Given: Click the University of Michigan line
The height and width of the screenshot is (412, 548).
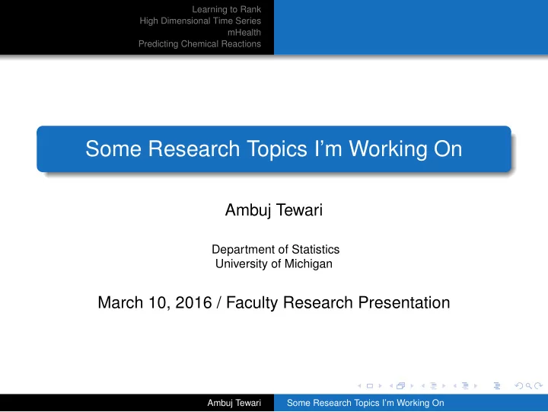Looking at the screenshot, I should tap(274, 263).
